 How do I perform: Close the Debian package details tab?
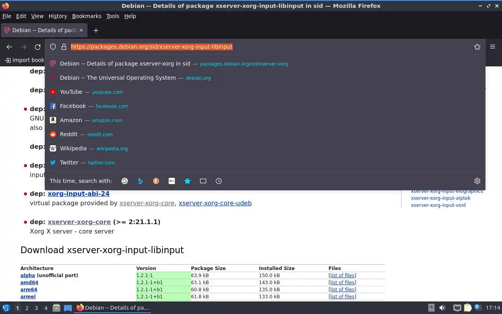pos(81,30)
